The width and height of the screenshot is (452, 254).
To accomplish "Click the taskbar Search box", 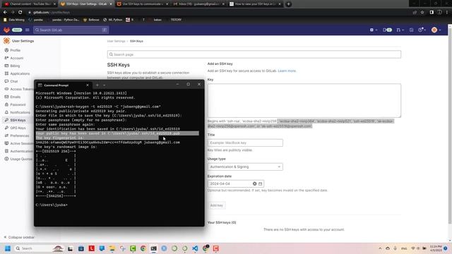I will [x=39, y=248].
